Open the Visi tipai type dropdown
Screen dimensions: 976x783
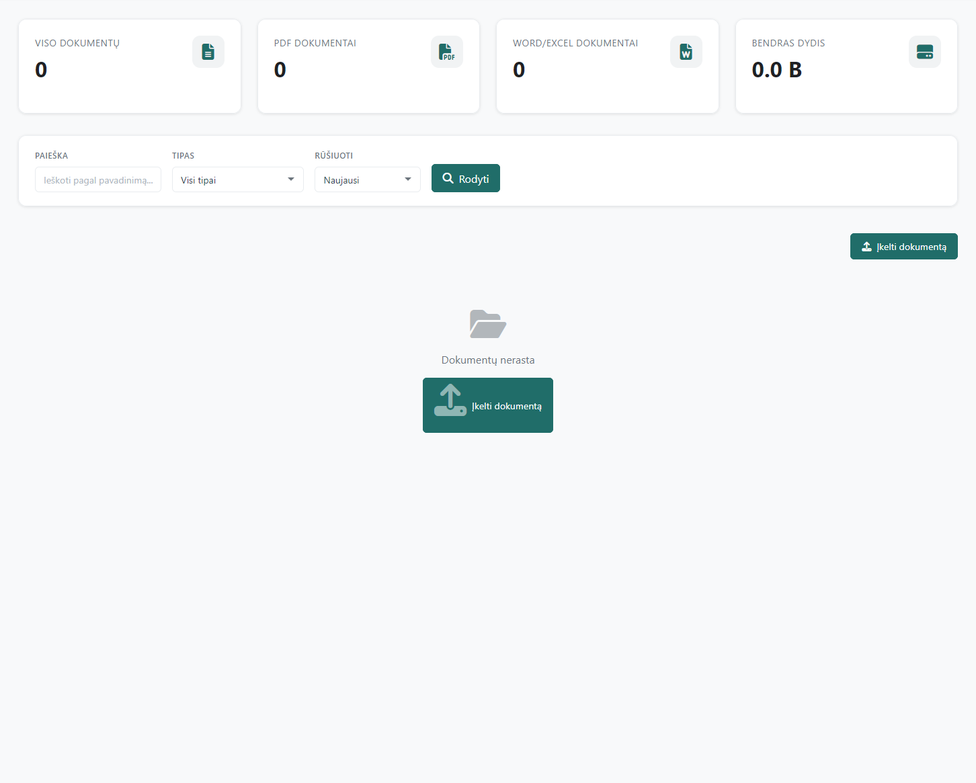coord(237,179)
